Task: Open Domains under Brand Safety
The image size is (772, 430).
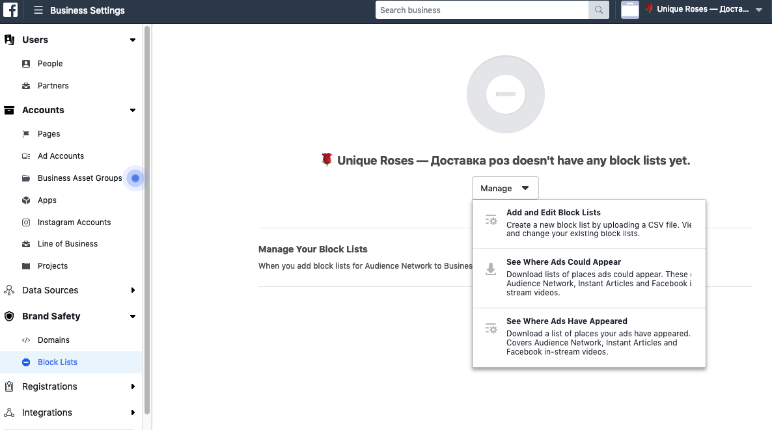Action: (x=53, y=340)
